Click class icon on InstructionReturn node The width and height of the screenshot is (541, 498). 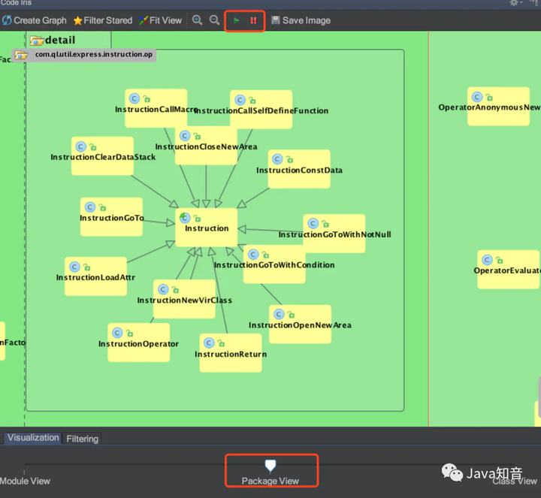(209, 343)
